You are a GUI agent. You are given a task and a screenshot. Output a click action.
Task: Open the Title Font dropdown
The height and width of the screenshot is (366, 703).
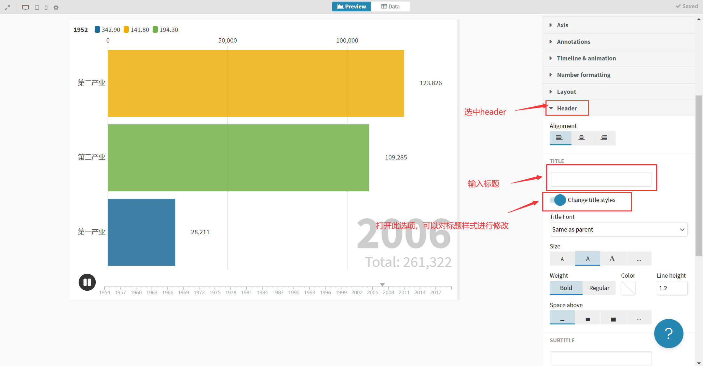coord(618,230)
